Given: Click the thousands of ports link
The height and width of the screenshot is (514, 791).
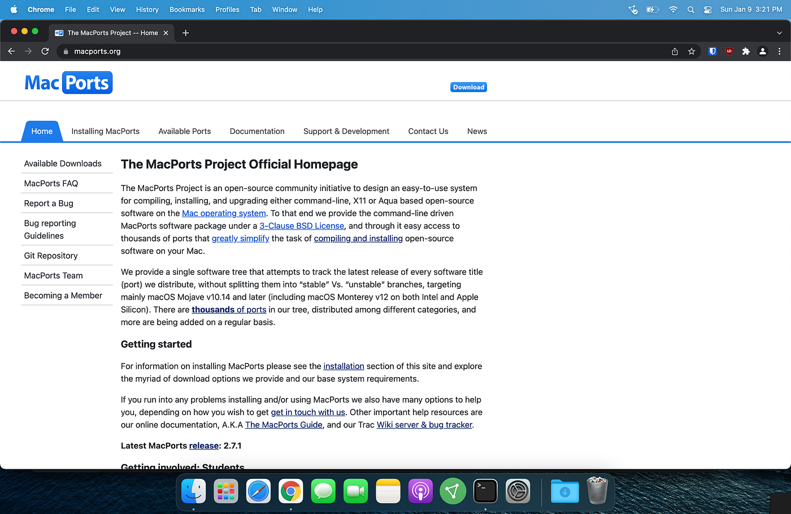Looking at the screenshot, I should 229,309.
